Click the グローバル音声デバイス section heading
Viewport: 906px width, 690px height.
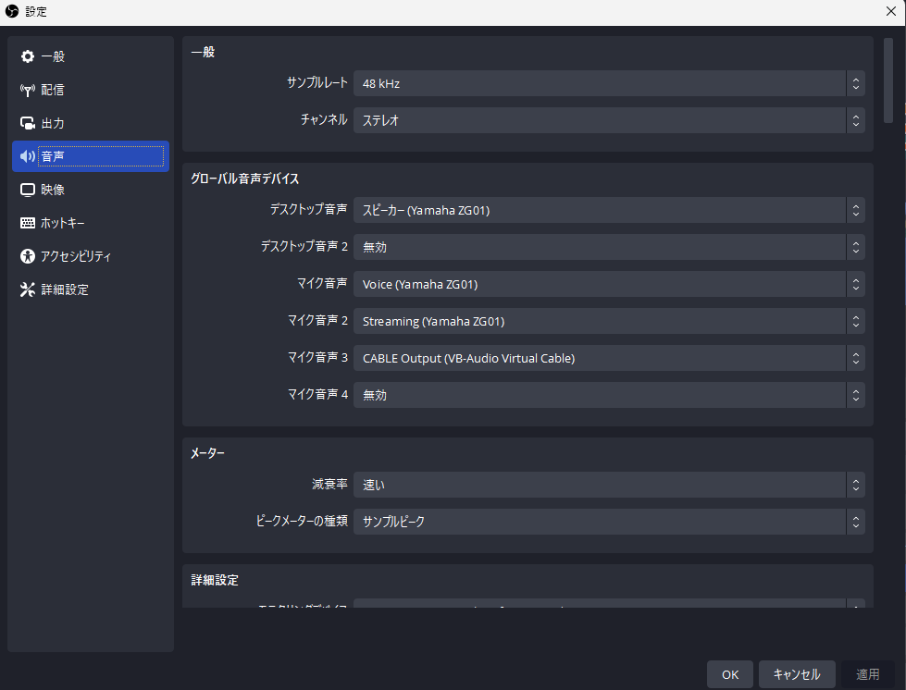245,179
